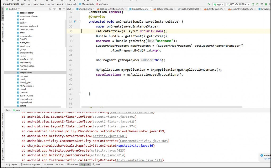Select account_search class in project tree

tap(27, 13)
